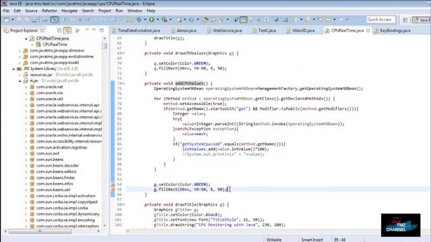Expand the resources.jar tree node
This screenshot has height=242, width=431.
(20, 75)
